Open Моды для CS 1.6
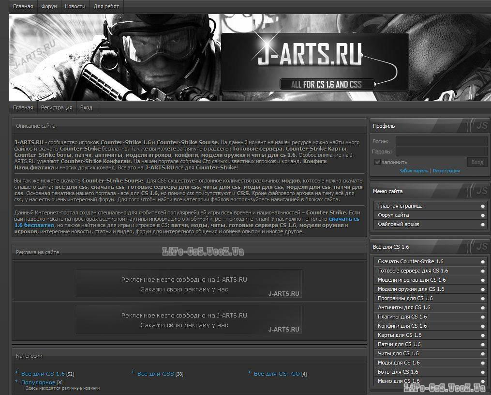 (431, 363)
